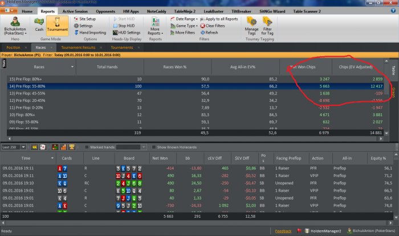Select the hand with A 7 cards
399x236 pixels.
pyautogui.click(x=197, y=168)
